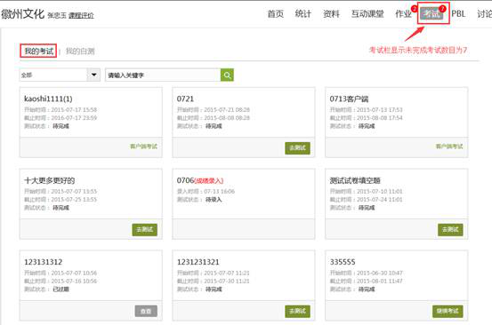Open 作业 navigation item with red badge

coord(404,14)
